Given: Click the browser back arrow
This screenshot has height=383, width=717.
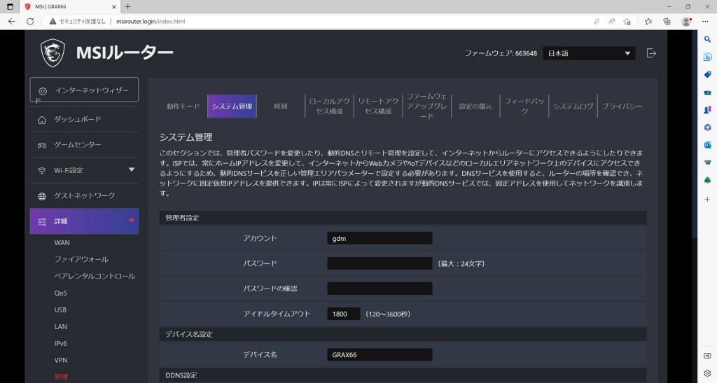Looking at the screenshot, I should (12, 22).
